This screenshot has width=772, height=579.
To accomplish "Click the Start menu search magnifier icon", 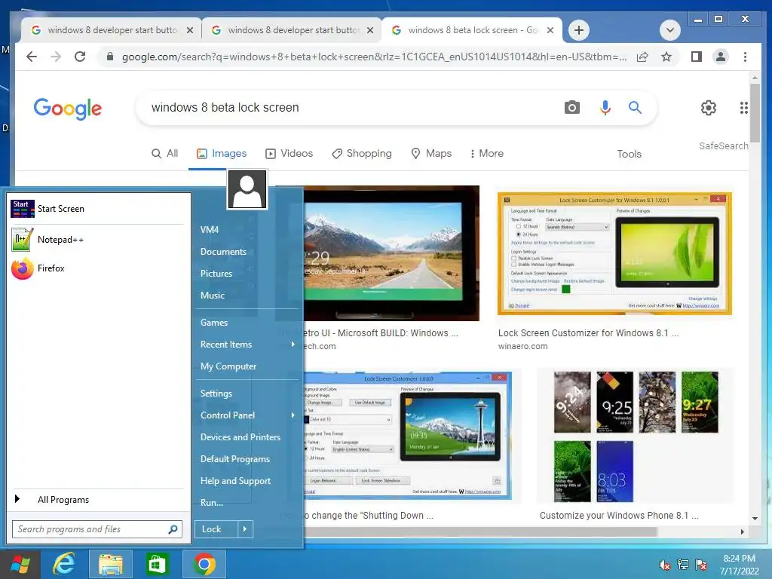I will coord(173,529).
